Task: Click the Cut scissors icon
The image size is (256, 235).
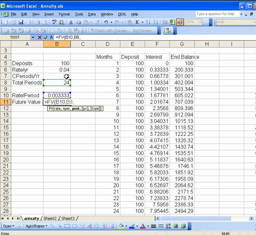Action: (71, 22)
